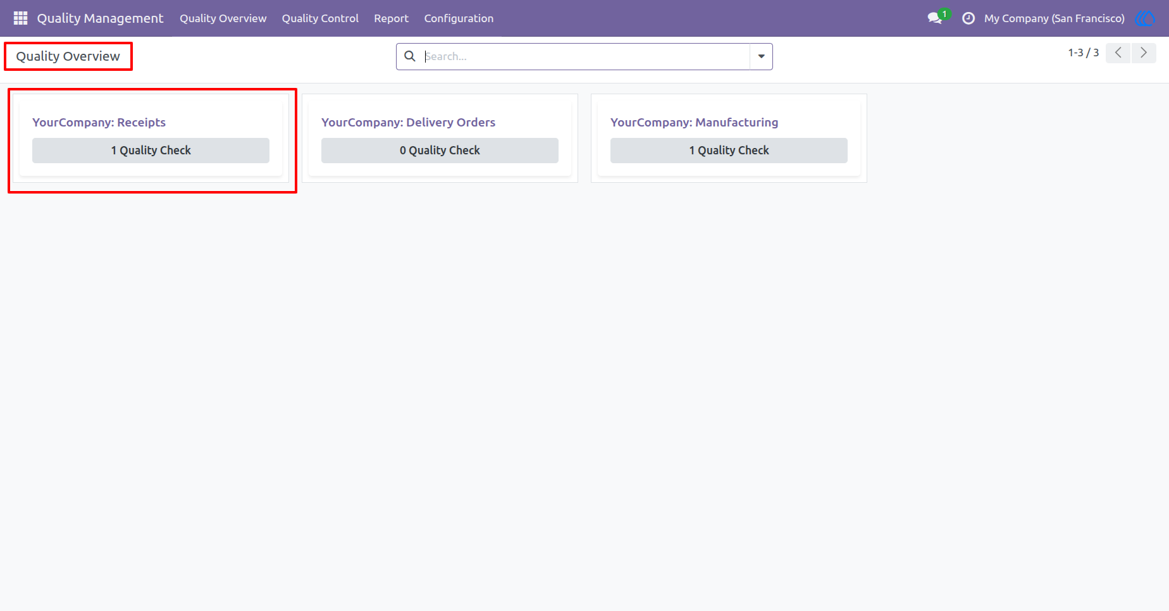Open the apps grid menu icon
The image size is (1169, 611).
tap(20, 18)
